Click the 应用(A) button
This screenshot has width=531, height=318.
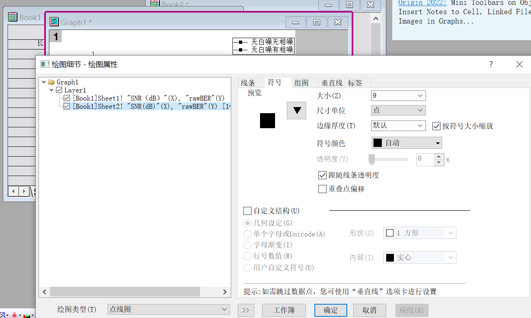click(411, 309)
